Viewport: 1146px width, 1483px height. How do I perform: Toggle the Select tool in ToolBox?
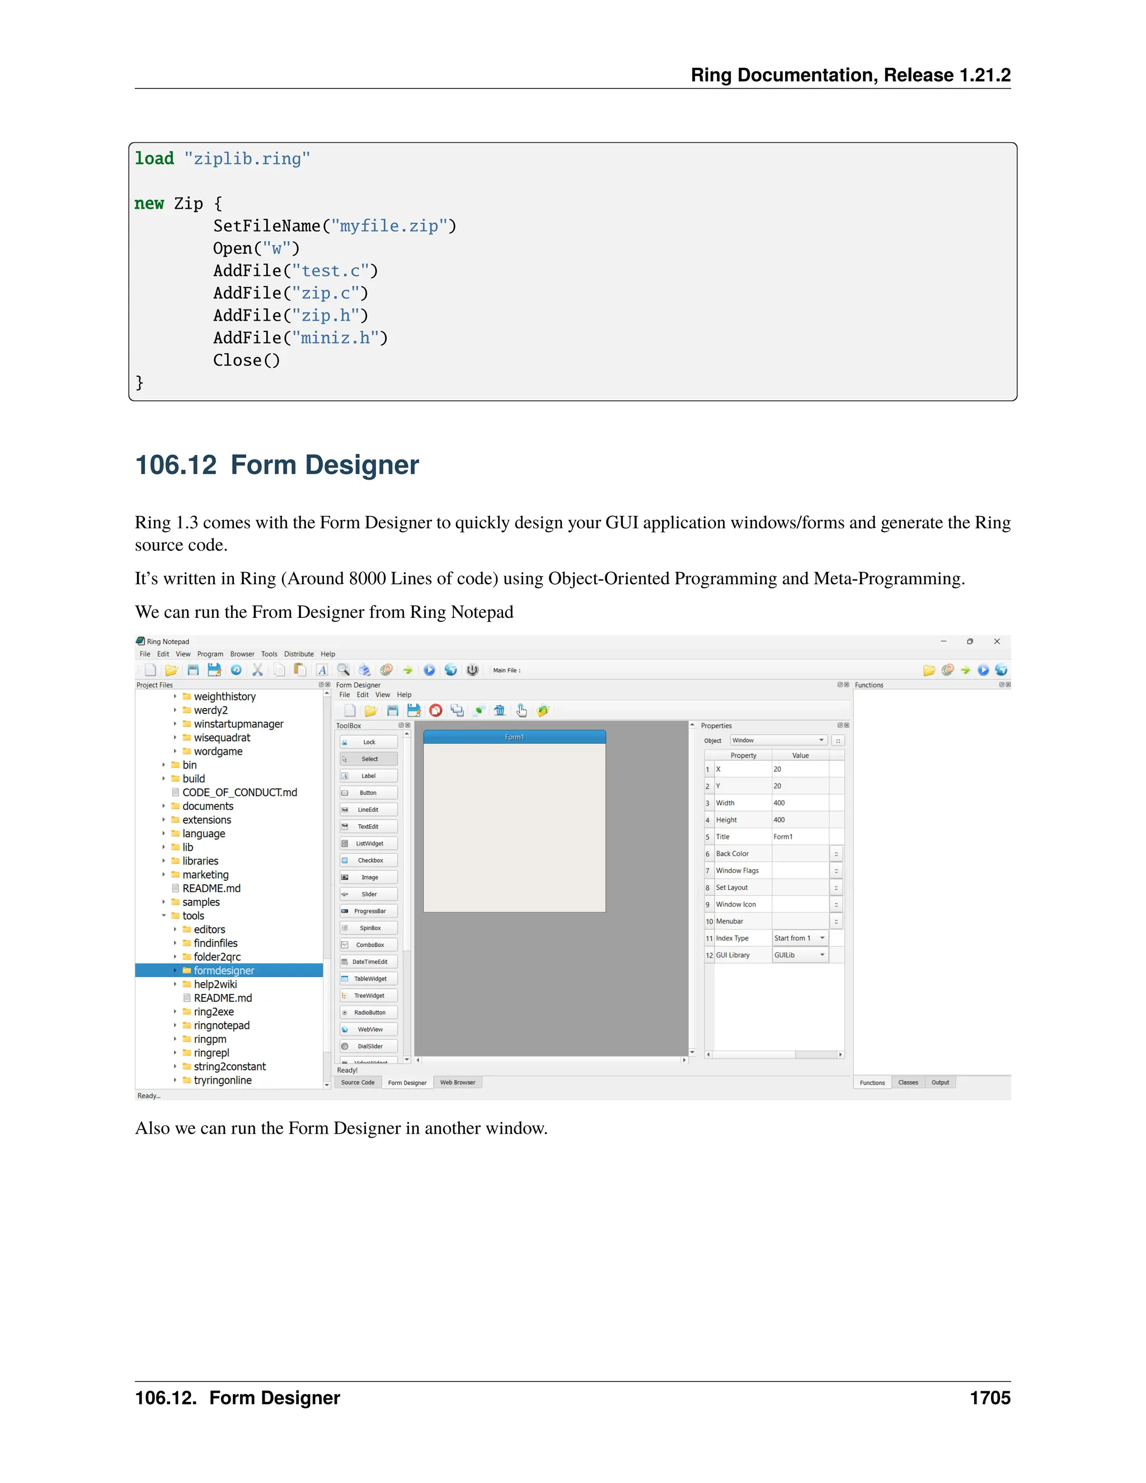tap(369, 759)
